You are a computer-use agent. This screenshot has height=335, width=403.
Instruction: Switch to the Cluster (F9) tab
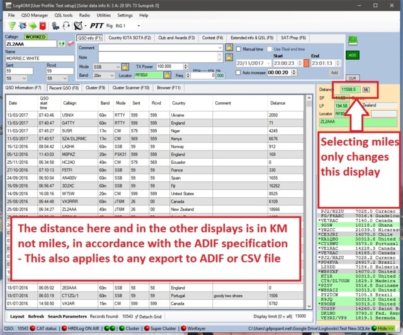(95, 88)
